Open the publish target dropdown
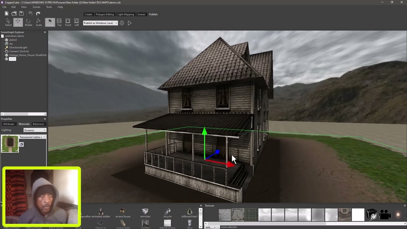 [100, 23]
